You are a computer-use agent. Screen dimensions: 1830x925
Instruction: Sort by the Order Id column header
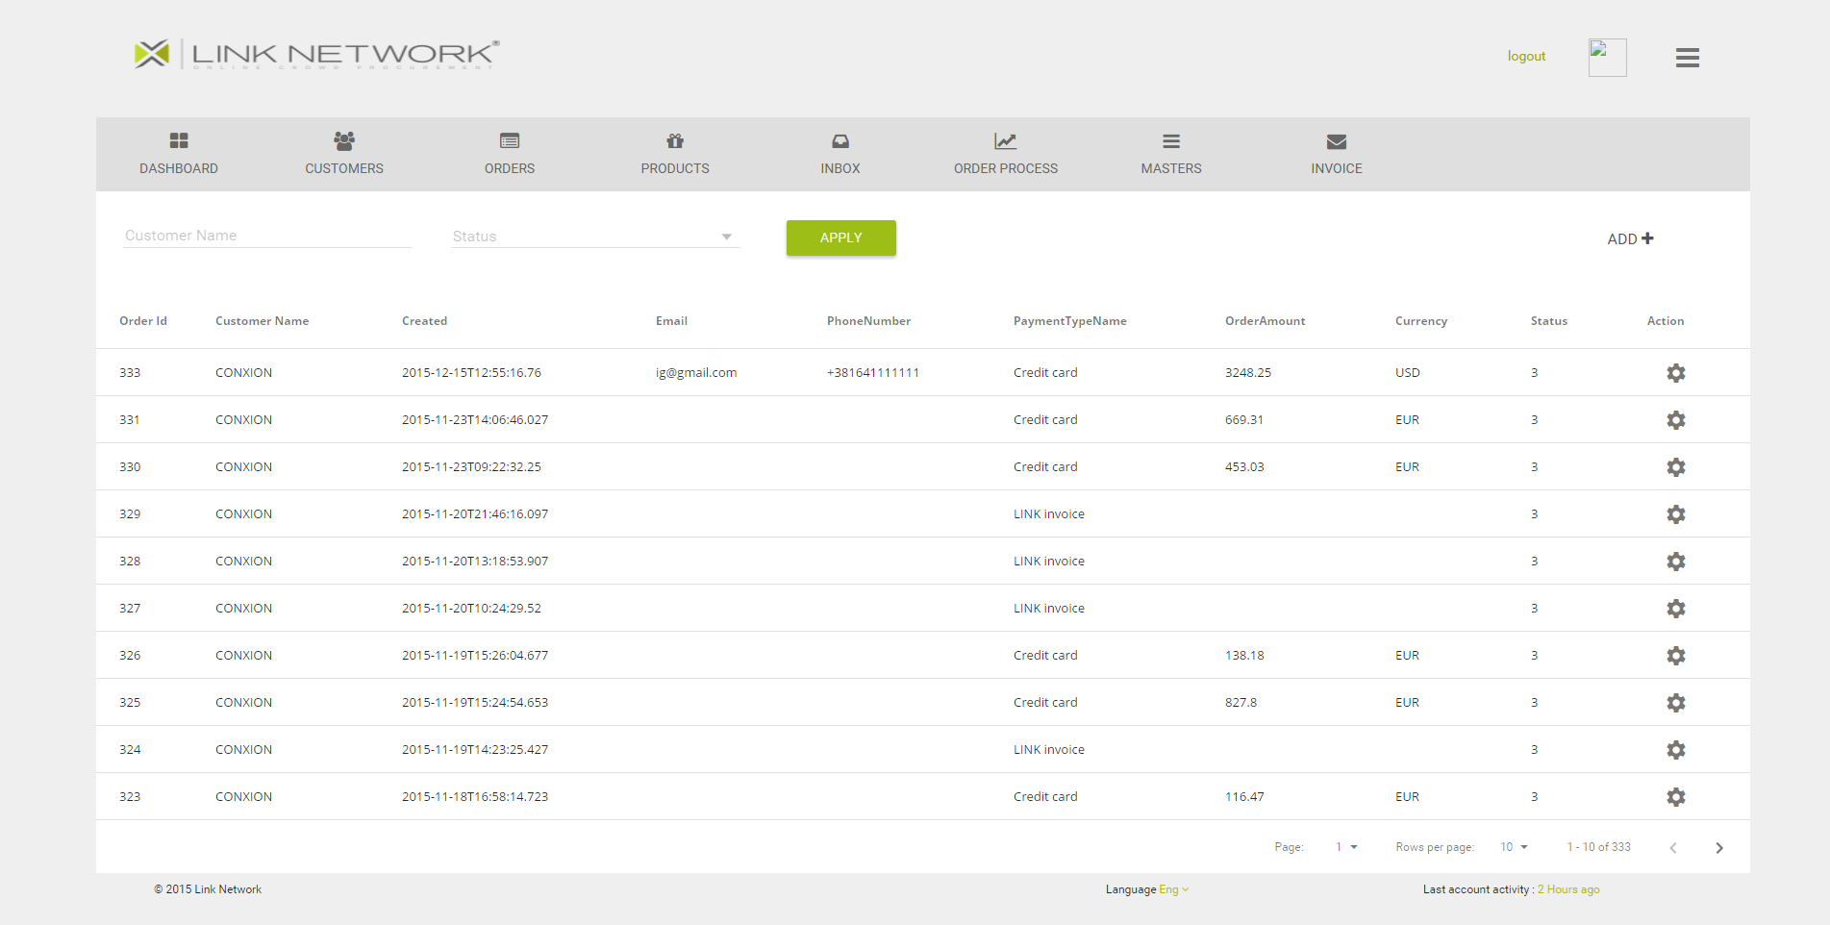pos(143,321)
